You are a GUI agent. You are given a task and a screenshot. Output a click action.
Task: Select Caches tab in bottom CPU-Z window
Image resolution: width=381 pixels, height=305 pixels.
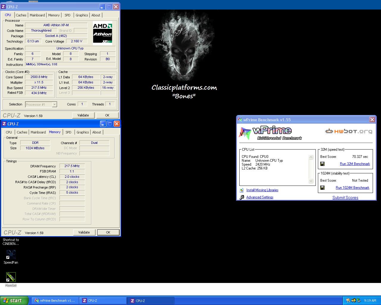point(22,132)
